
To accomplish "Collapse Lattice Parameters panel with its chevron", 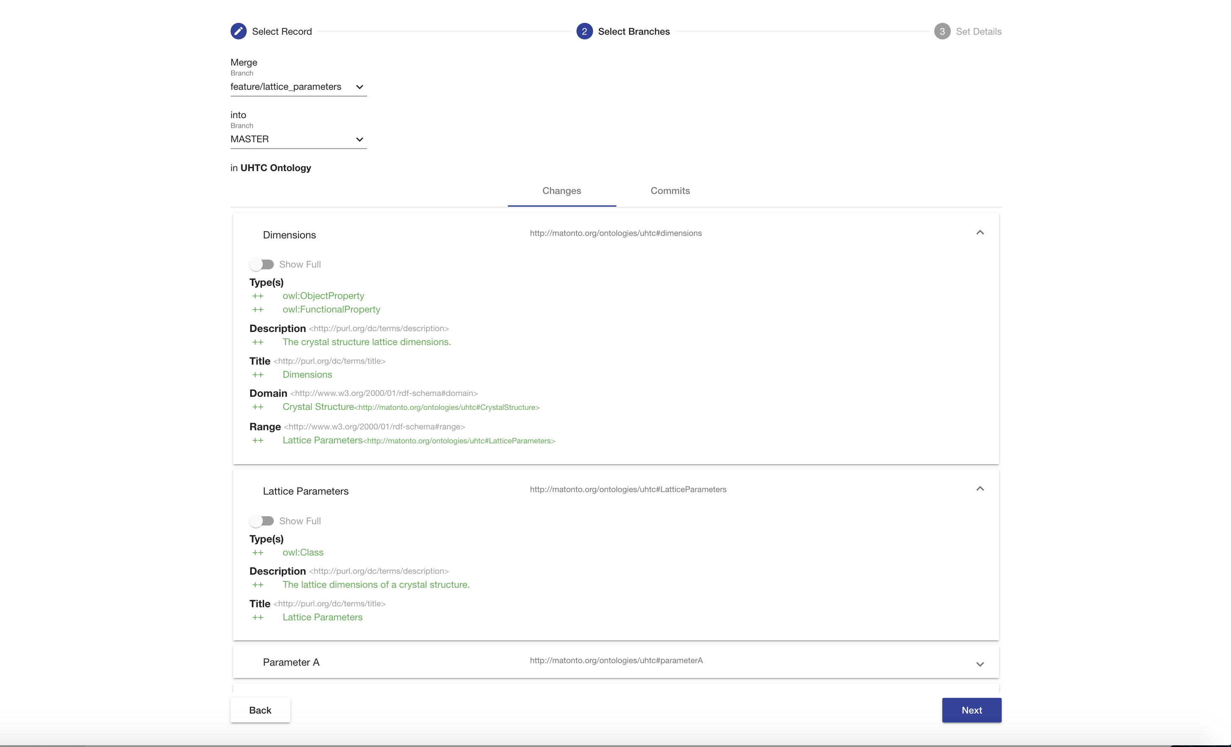I will [980, 489].
